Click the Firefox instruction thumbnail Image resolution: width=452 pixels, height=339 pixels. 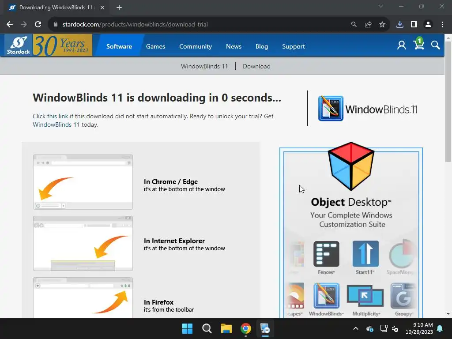(x=83, y=298)
